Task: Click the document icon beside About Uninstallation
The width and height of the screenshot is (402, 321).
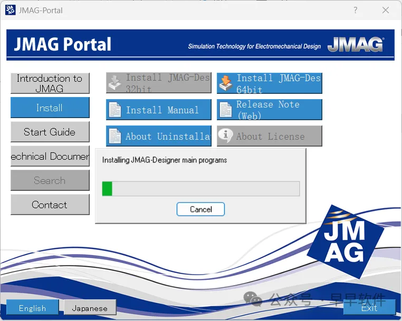Action: click(x=115, y=136)
